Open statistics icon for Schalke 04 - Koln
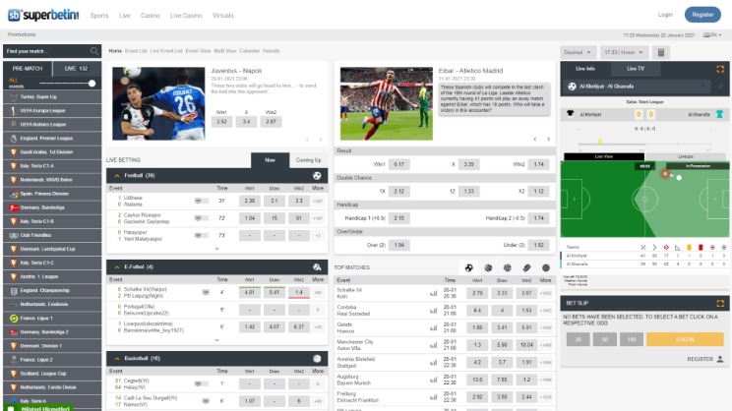 click(x=433, y=293)
